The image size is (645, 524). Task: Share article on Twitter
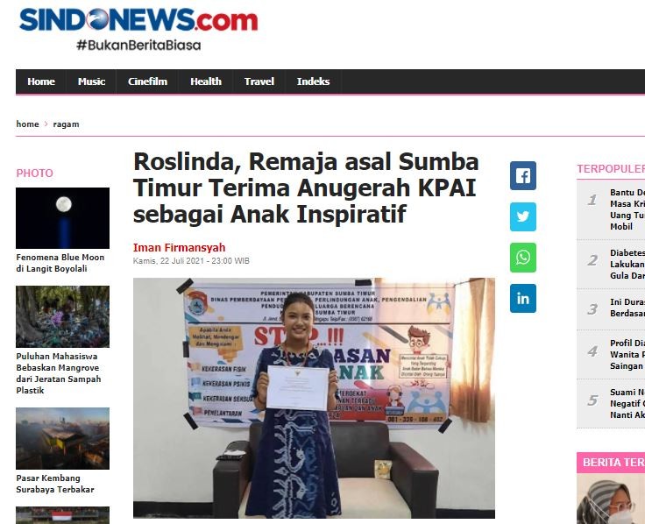(x=523, y=216)
